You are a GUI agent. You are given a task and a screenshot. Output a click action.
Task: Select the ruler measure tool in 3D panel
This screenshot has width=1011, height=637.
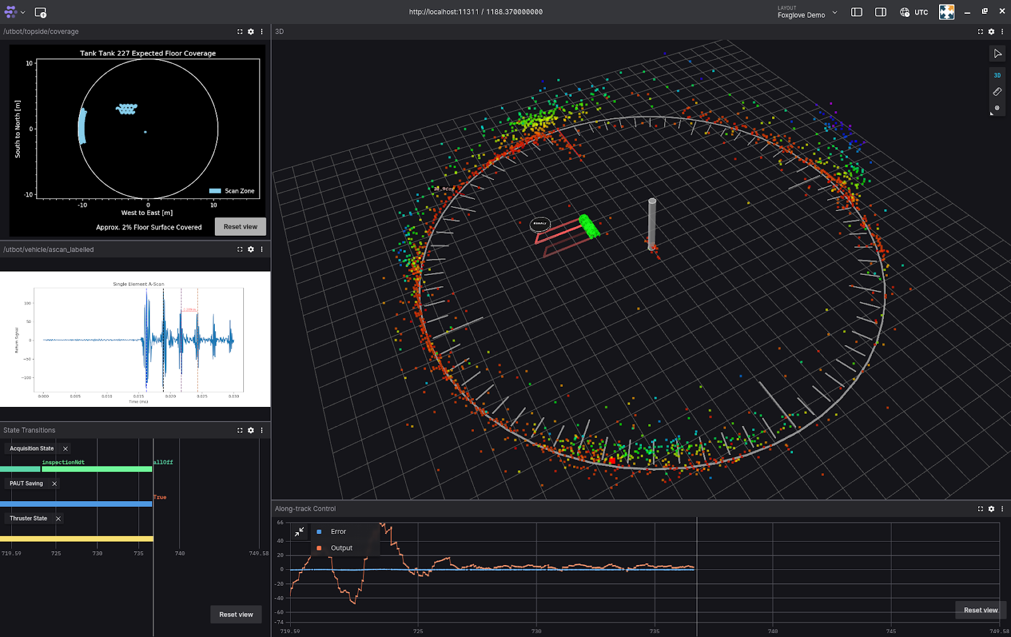[x=997, y=92]
